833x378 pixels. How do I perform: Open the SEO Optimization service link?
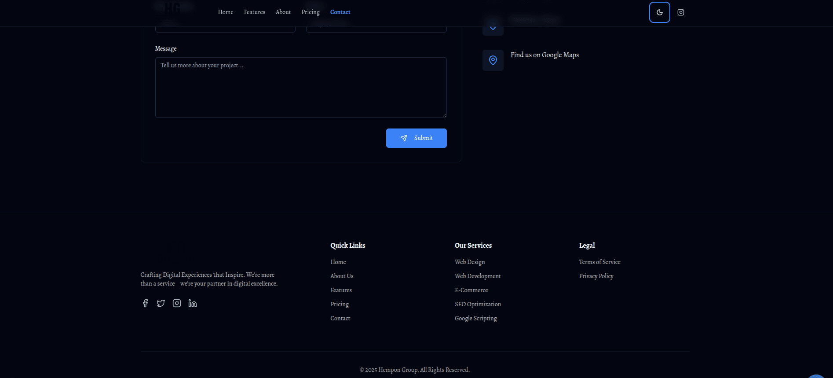coord(478,305)
